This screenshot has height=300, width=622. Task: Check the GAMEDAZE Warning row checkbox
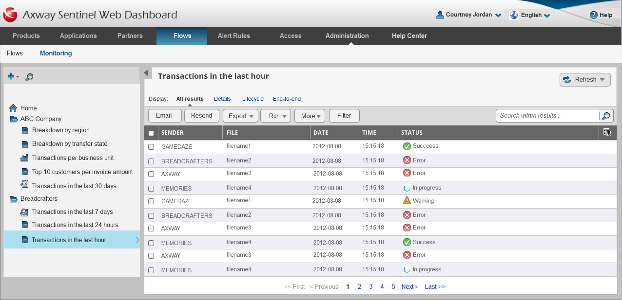pyautogui.click(x=151, y=201)
